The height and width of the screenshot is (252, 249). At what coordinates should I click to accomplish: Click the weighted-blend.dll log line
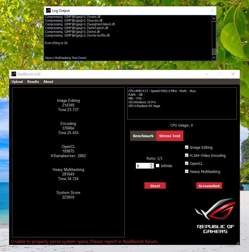click(80, 24)
